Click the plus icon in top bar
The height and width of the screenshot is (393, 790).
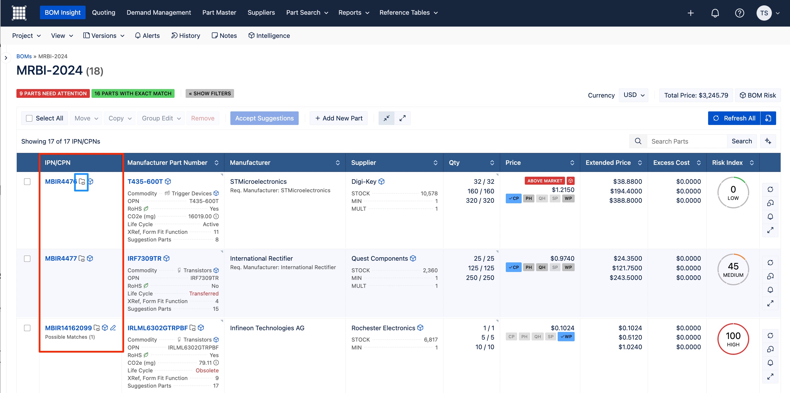[690, 13]
